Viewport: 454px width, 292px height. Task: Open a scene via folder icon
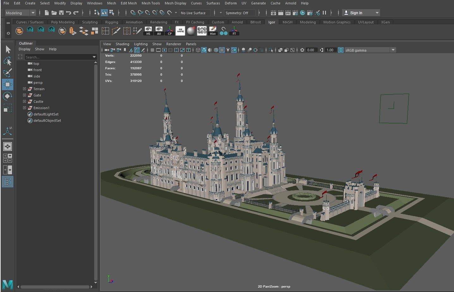(54, 13)
